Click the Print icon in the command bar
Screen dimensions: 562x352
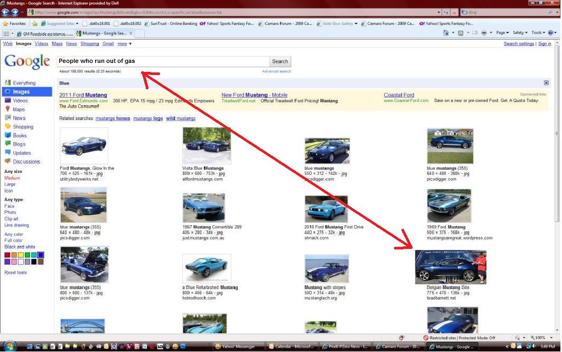[x=484, y=33]
